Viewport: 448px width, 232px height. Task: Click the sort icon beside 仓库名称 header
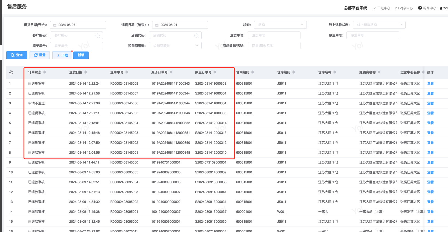pyautogui.click(x=335, y=72)
